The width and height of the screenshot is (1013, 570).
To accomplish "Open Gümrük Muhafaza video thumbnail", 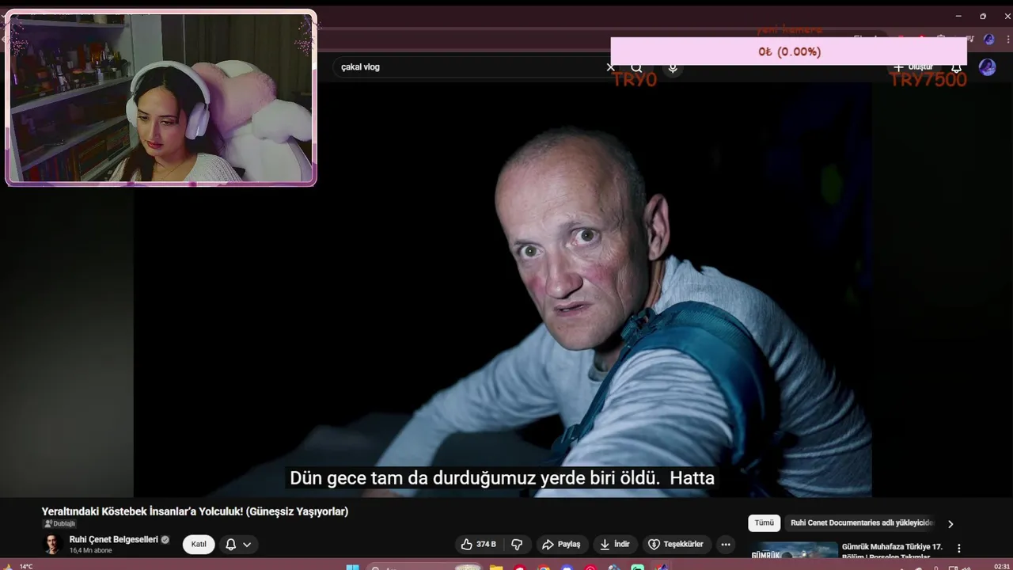I will pos(794,550).
